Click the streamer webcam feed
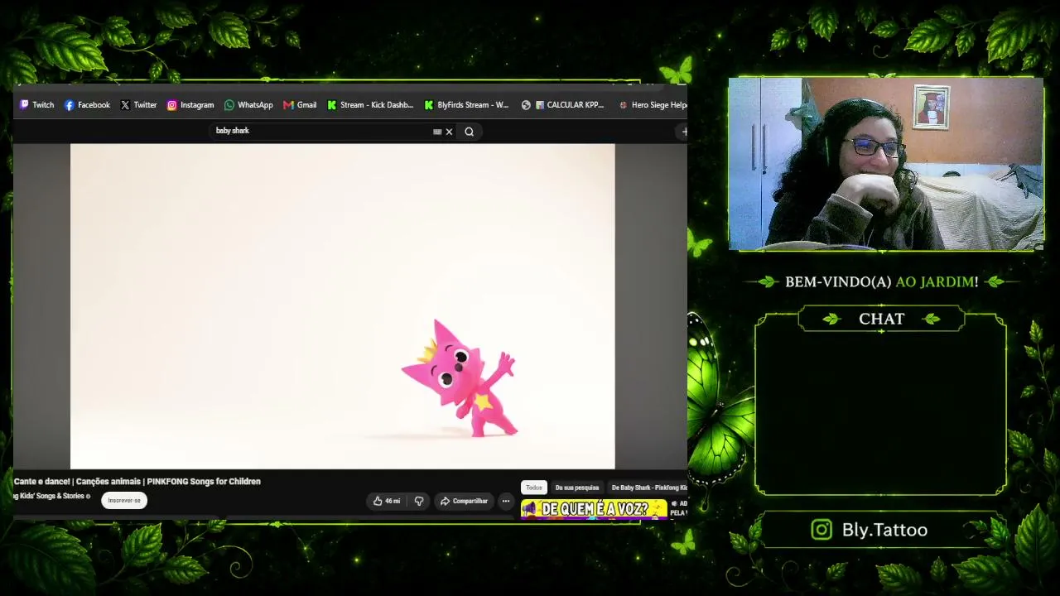Screen dimensions: 1060x596 (x=886, y=164)
